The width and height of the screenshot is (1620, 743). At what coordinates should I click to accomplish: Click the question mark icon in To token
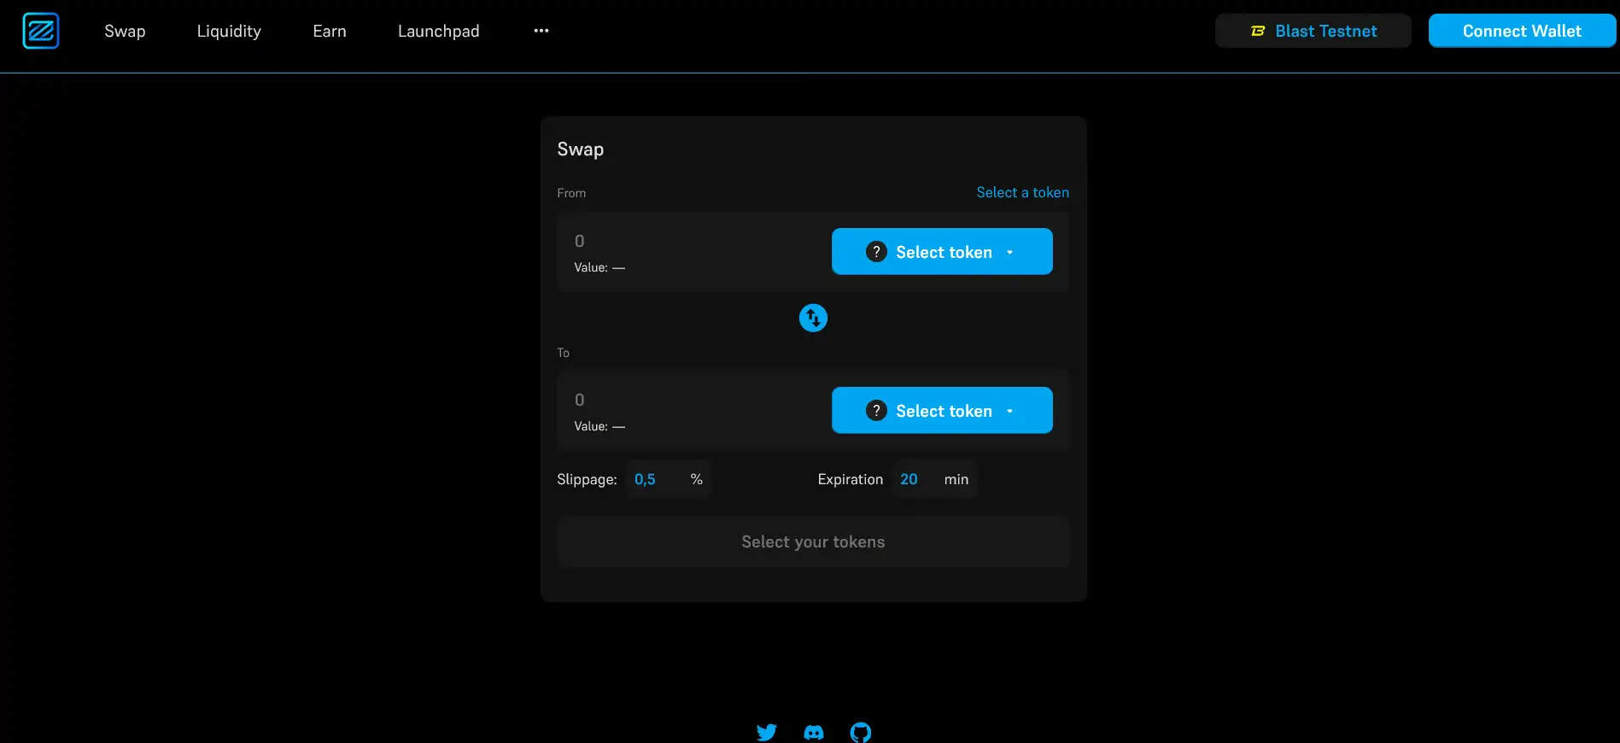click(x=876, y=411)
